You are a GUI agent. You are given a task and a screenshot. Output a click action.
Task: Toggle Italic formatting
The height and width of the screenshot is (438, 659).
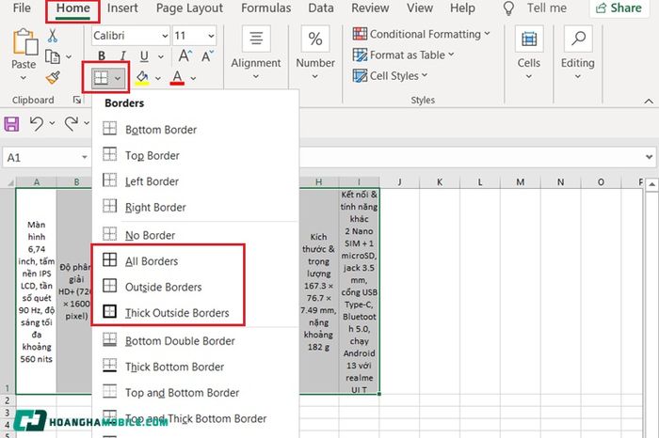click(x=122, y=56)
